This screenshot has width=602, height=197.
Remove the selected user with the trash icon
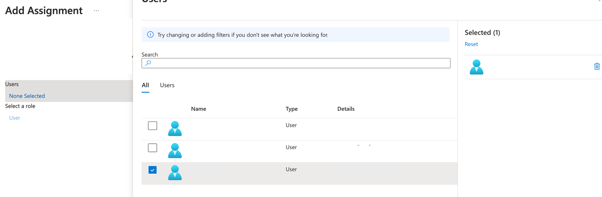coord(597,67)
